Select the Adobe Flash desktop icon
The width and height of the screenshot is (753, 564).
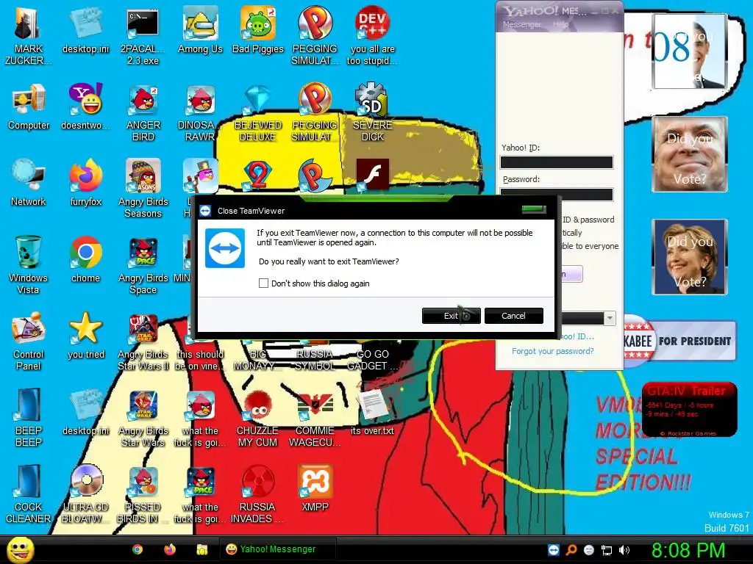tap(372, 175)
